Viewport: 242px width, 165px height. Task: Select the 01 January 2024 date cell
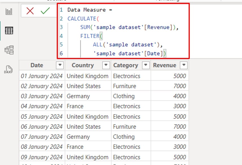[x=41, y=76]
